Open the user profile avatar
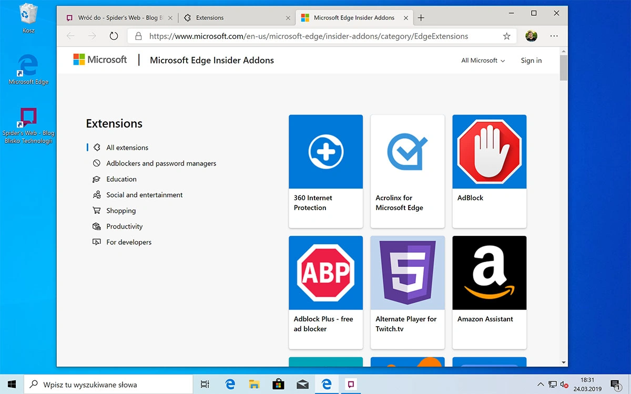The width and height of the screenshot is (631, 394). [531, 36]
